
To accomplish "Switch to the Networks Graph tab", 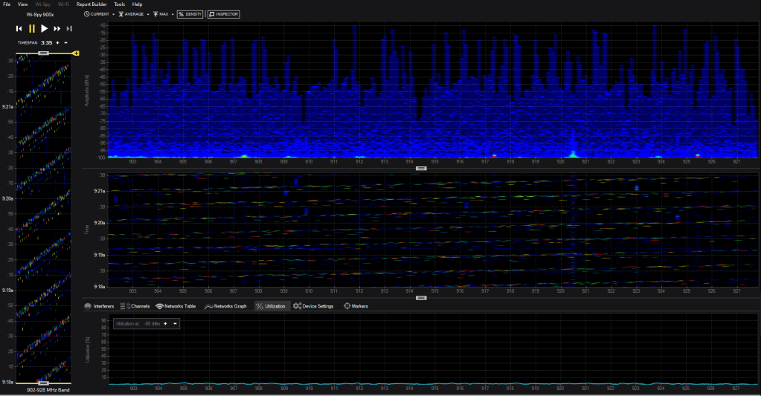I will (x=225, y=306).
